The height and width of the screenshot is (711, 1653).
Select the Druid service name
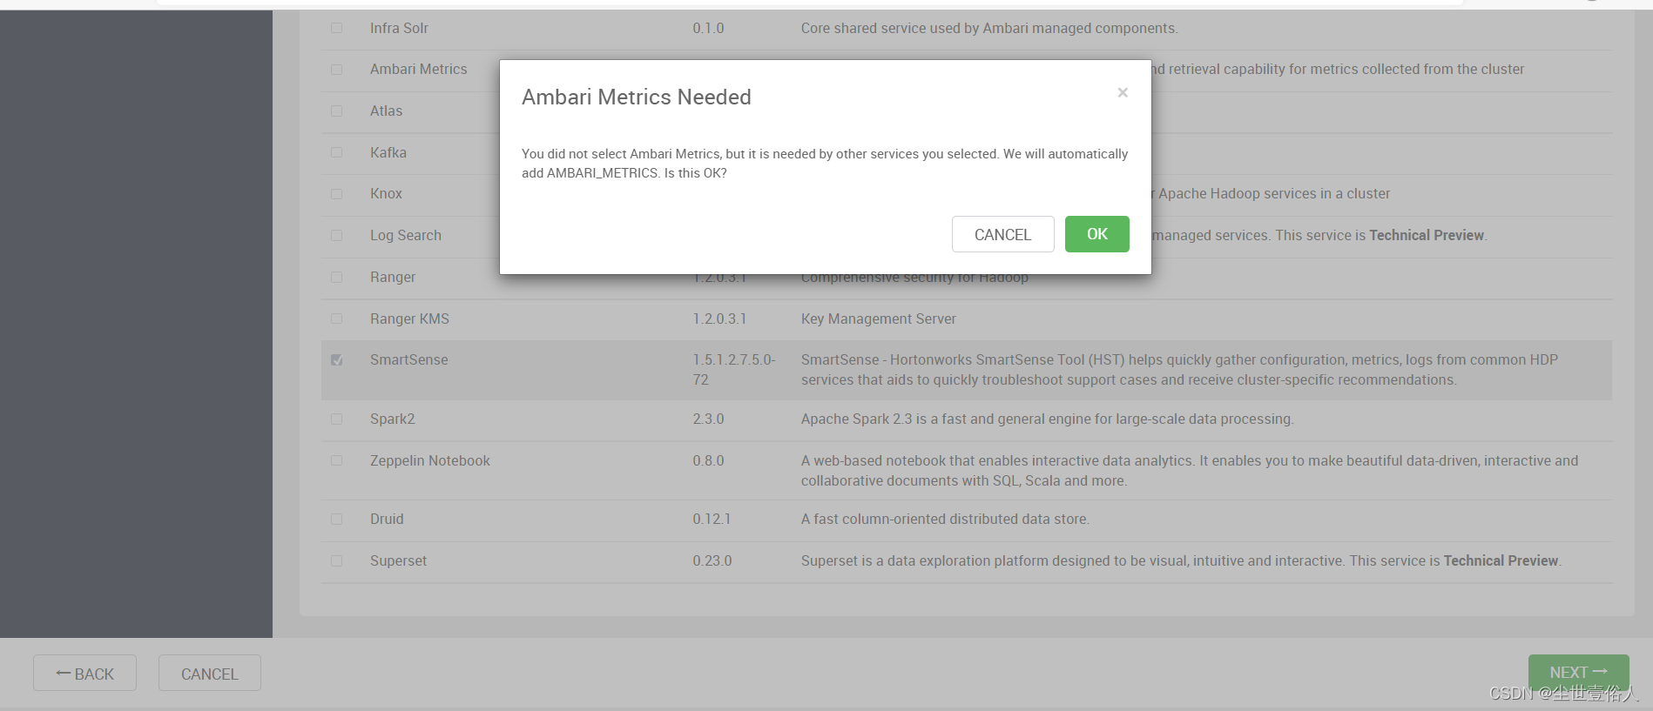387,519
